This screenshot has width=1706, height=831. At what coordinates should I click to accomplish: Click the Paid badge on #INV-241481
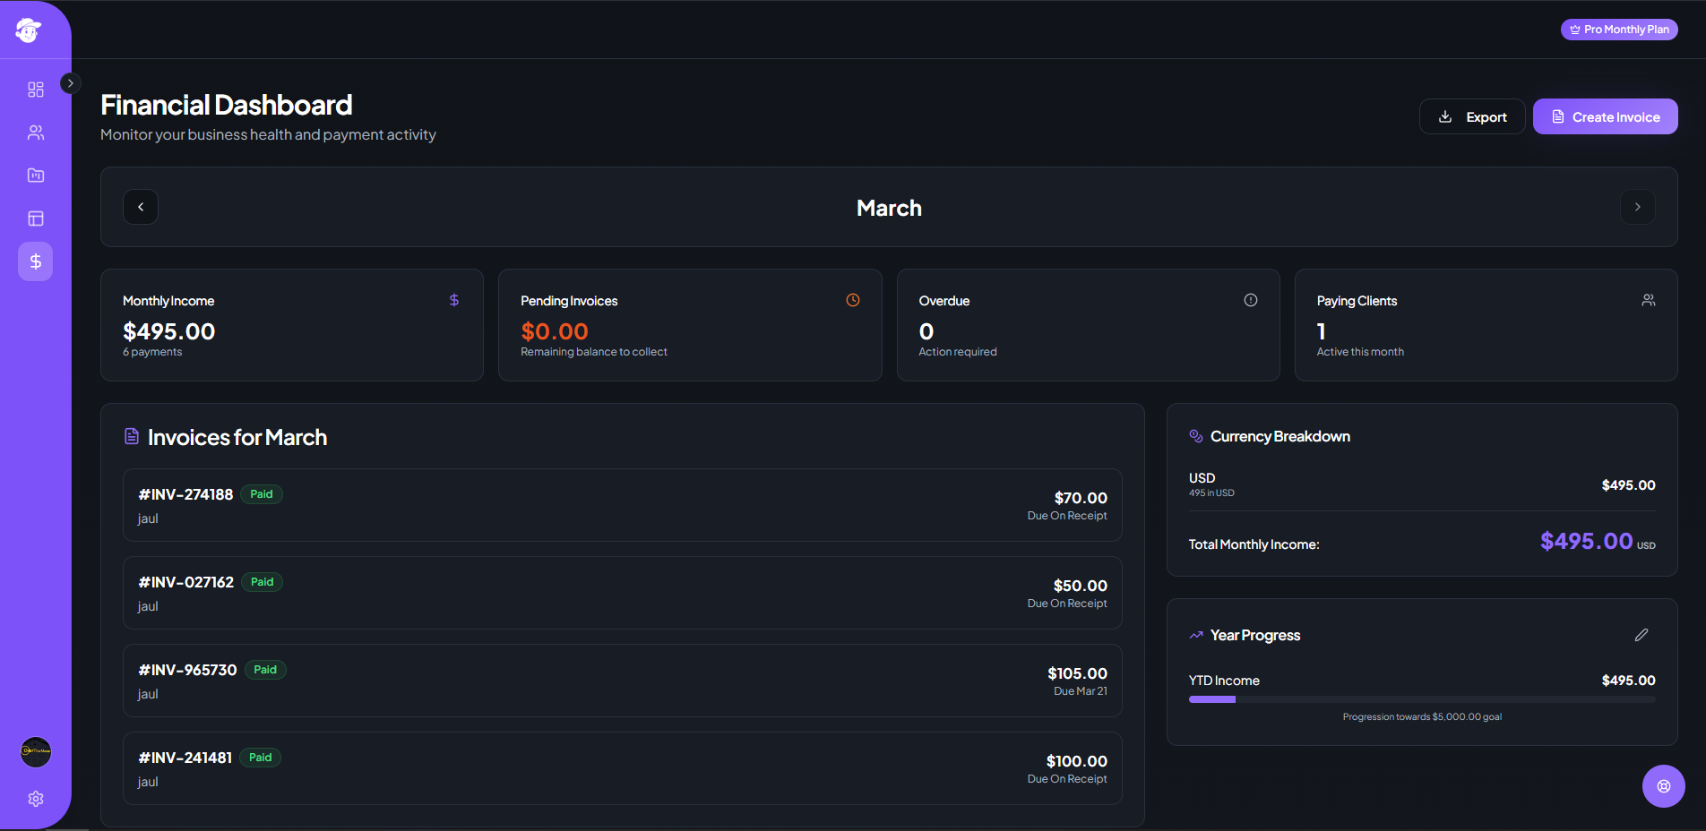261,758
